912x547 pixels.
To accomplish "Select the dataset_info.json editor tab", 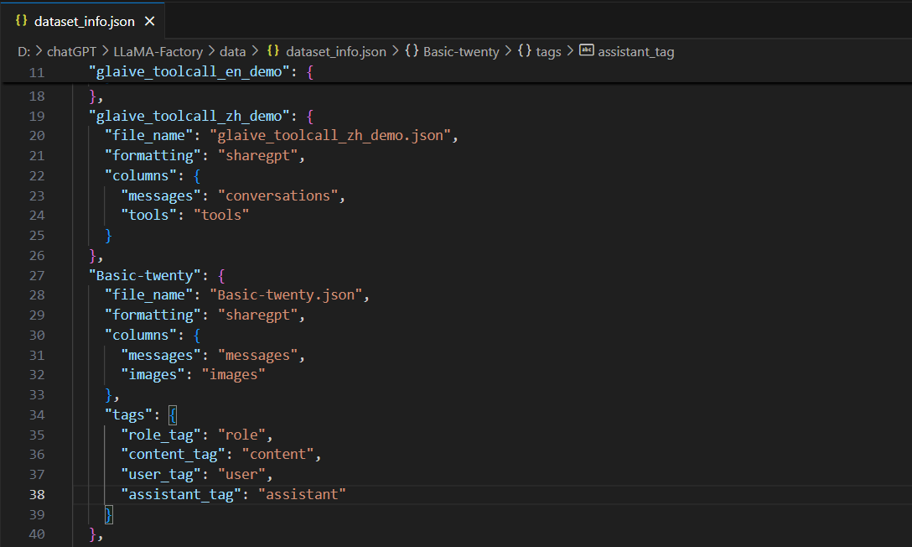I will coord(83,21).
